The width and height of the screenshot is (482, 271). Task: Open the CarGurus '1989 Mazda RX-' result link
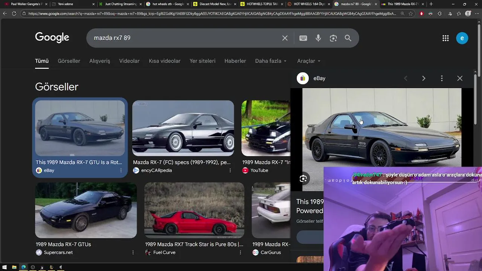271,244
